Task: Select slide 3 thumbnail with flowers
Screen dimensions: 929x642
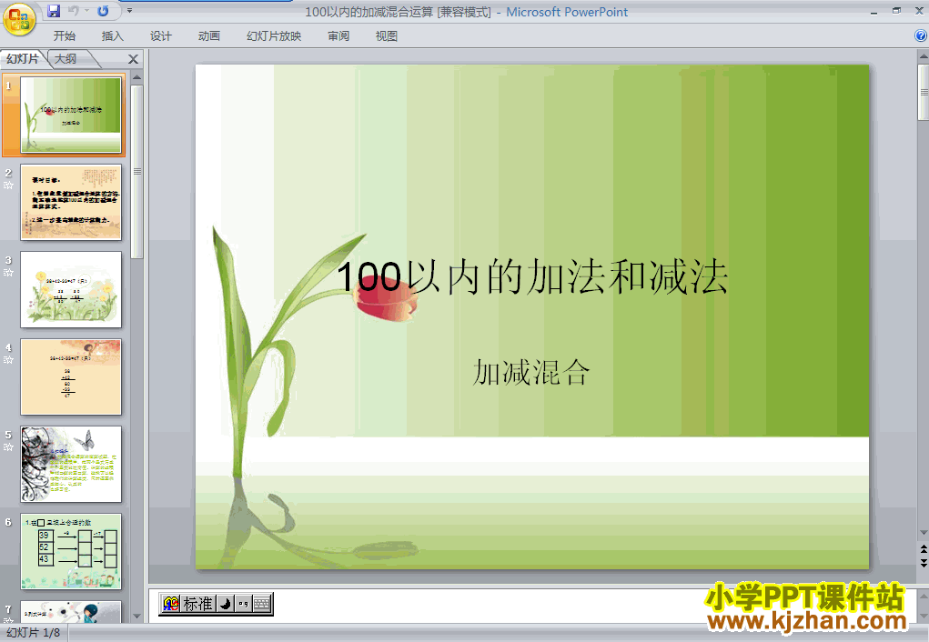Action: tap(71, 289)
